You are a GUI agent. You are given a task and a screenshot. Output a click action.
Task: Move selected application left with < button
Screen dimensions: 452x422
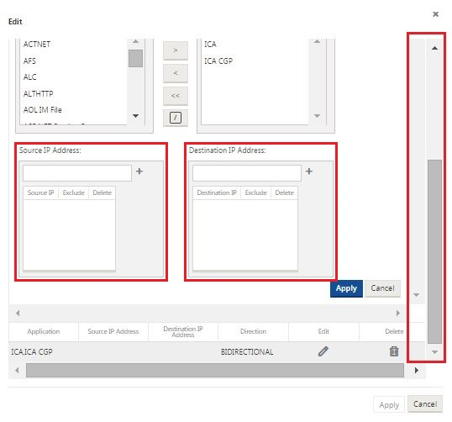point(176,73)
